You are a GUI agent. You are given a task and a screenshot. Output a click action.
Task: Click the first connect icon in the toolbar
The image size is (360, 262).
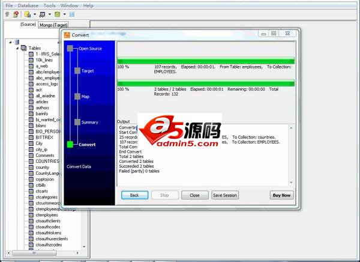[7, 13]
